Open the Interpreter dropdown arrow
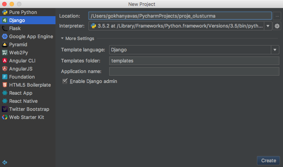Image resolution: width=283 pixels, height=167 pixels. point(268,26)
